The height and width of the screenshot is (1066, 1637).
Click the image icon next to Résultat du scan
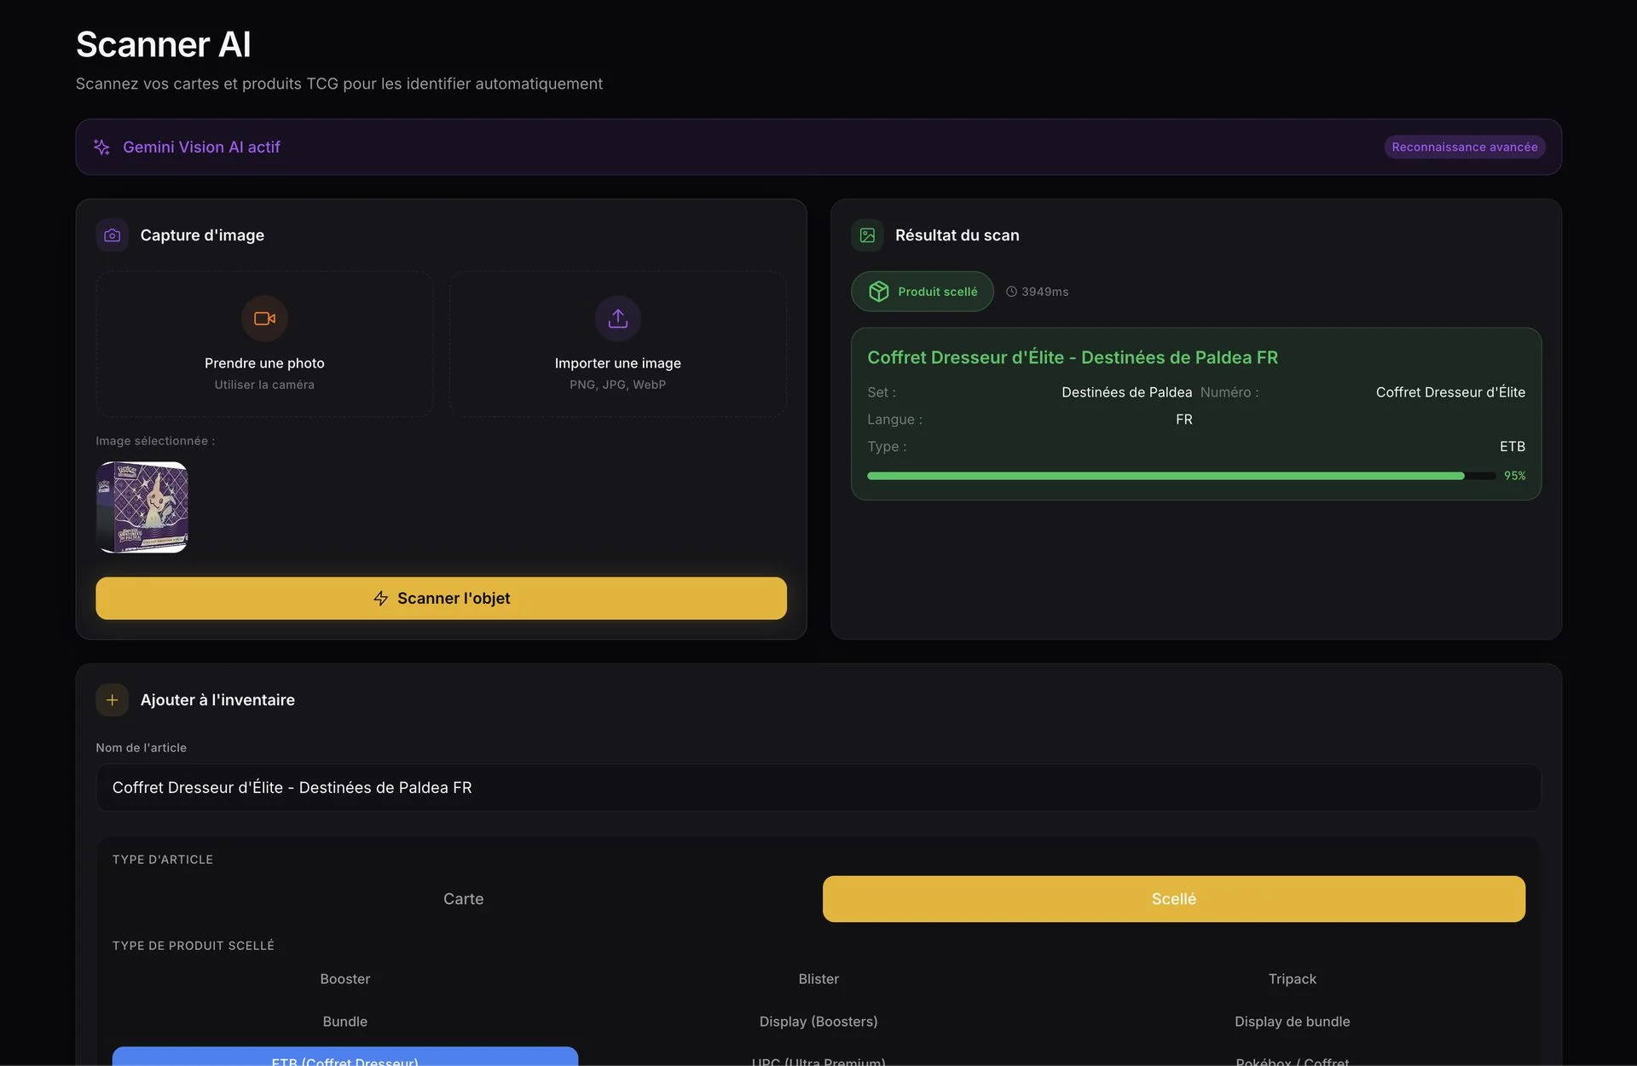pos(867,235)
